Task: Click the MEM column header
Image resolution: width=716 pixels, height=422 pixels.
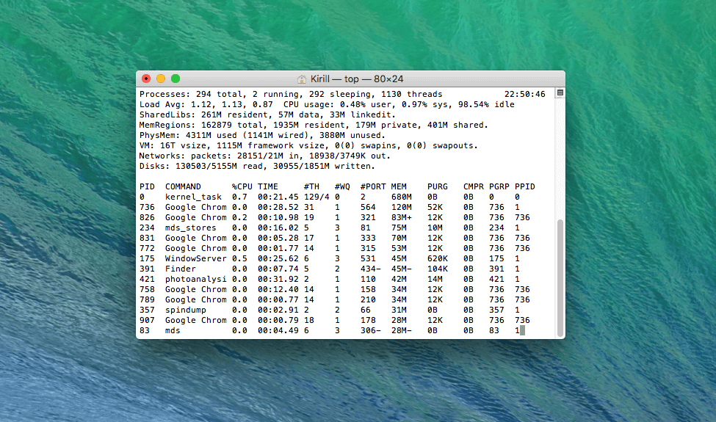Action: (399, 186)
